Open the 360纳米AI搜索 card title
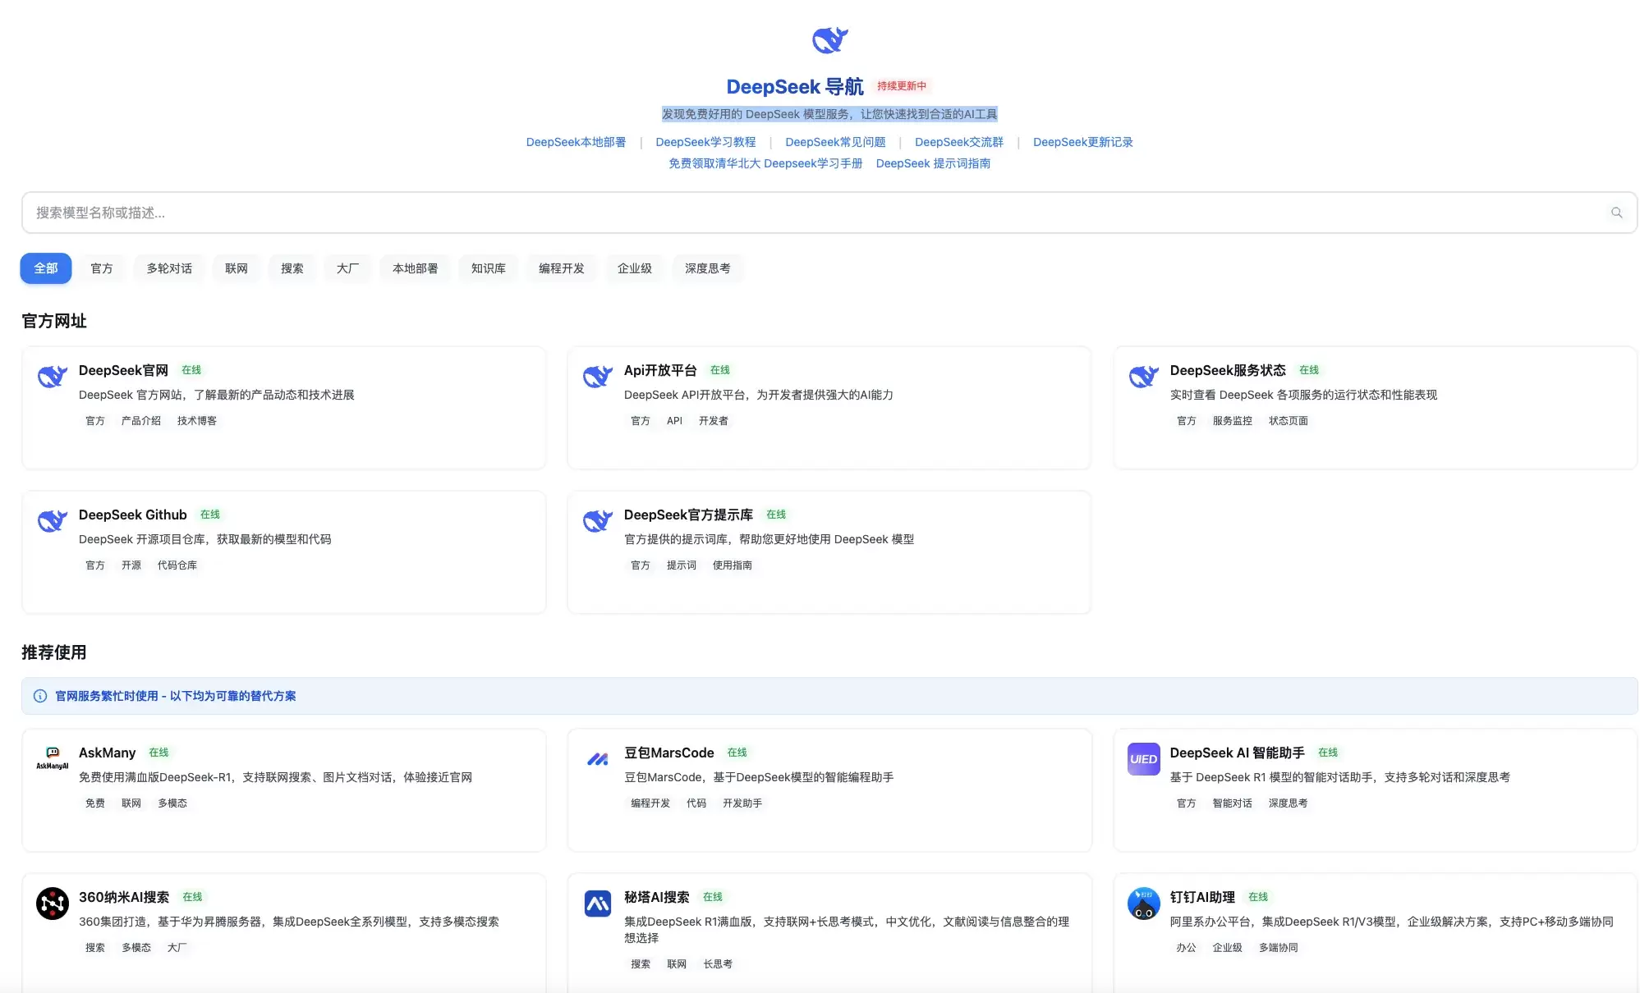The image size is (1640, 993). coord(124,897)
